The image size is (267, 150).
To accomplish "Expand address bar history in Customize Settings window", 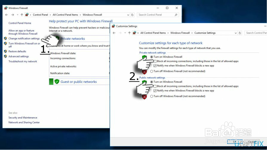I will click(236, 33).
